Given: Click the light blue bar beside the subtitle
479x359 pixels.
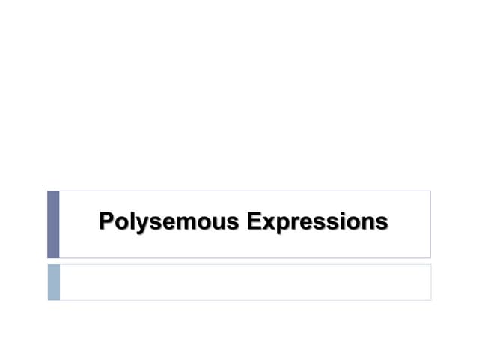Looking at the screenshot, I should coord(53,282).
